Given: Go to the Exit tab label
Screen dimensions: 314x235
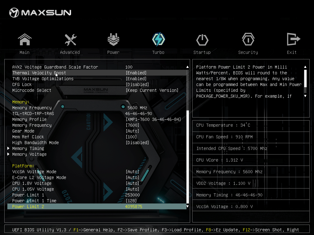Looking at the screenshot, I should pos(292,52).
